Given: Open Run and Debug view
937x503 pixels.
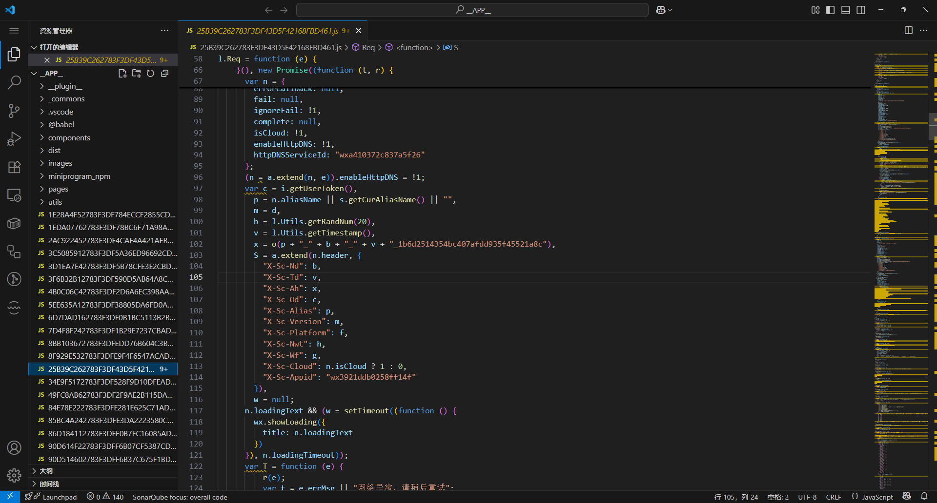Looking at the screenshot, I should coord(14,139).
